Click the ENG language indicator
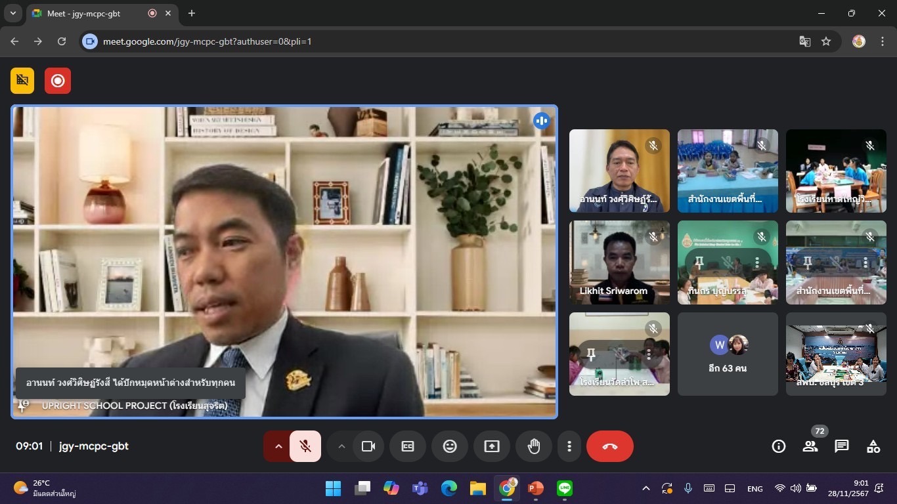This screenshot has height=504, width=897. click(x=755, y=489)
